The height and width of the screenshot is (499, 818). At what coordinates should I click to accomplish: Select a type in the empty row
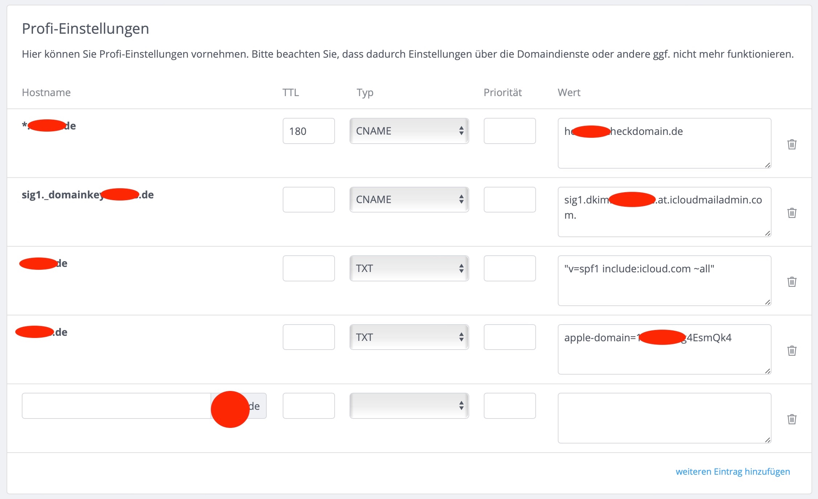(409, 406)
